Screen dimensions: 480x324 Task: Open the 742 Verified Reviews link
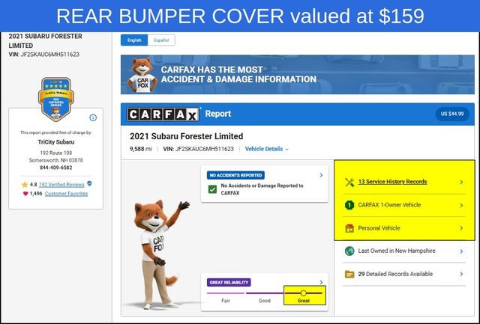(61, 184)
